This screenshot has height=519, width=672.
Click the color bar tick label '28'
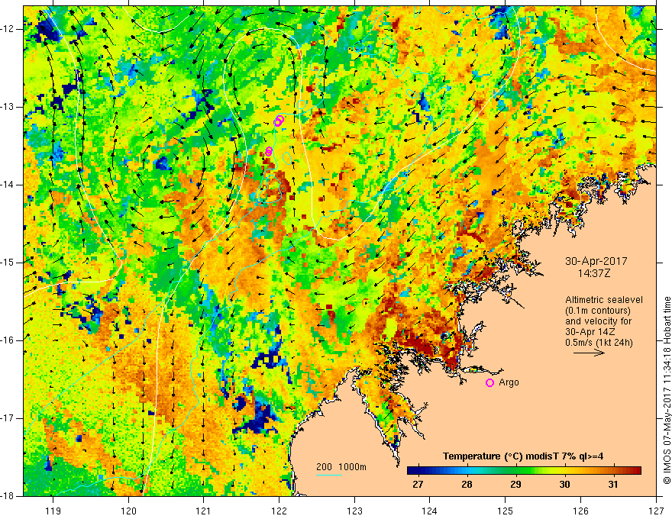click(x=467, y=485)
